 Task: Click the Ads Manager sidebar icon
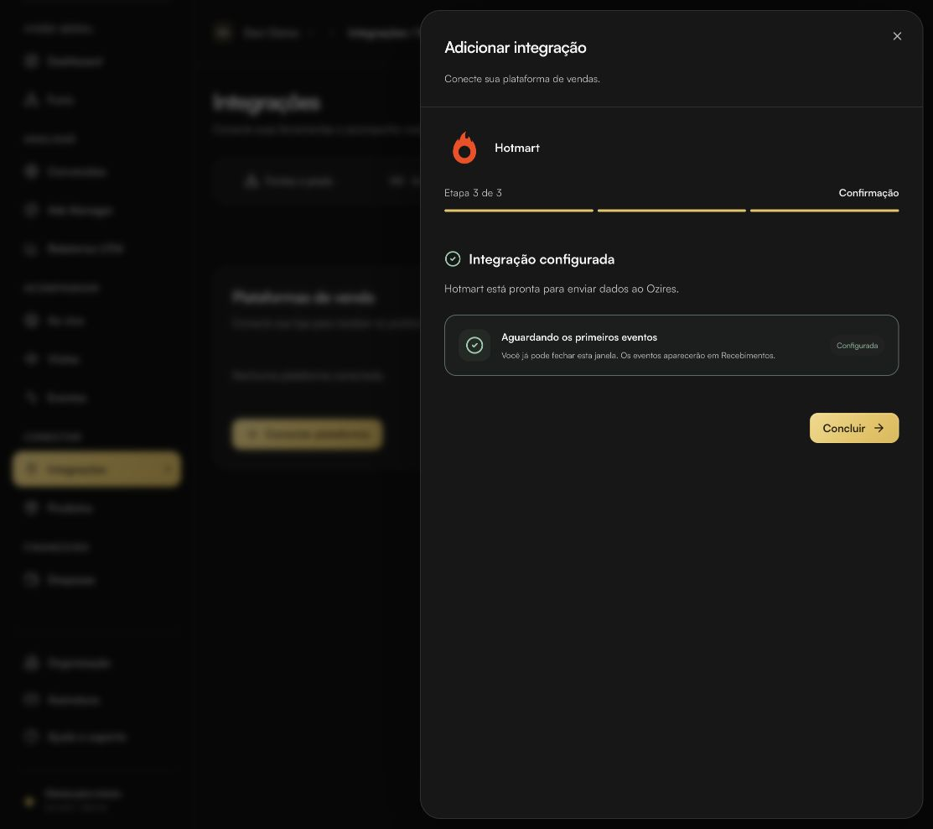[32, 211]
